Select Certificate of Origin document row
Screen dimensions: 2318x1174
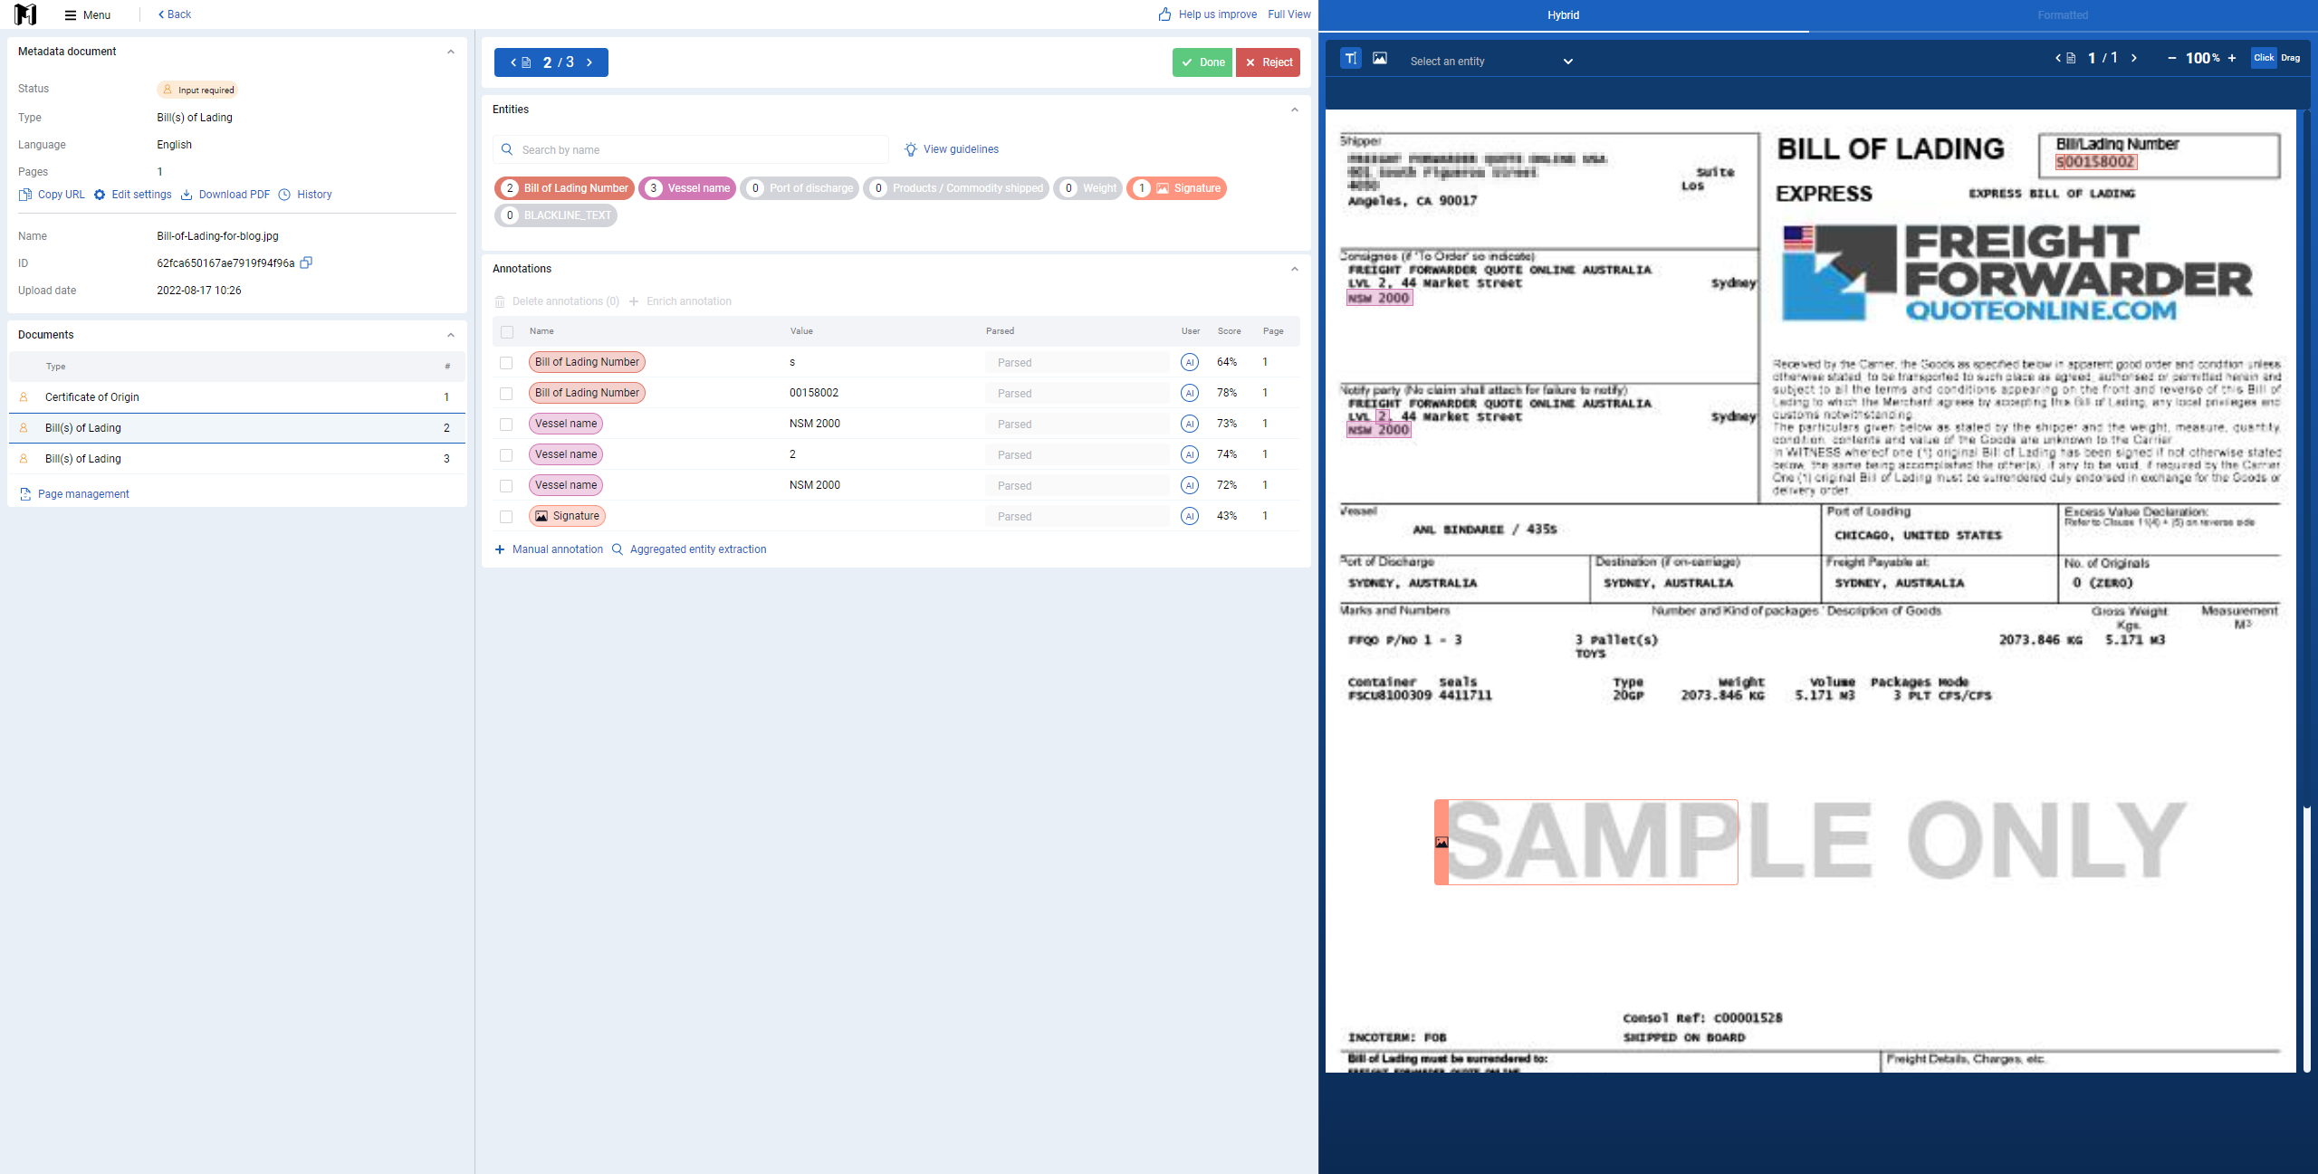[x=237, y=397]
